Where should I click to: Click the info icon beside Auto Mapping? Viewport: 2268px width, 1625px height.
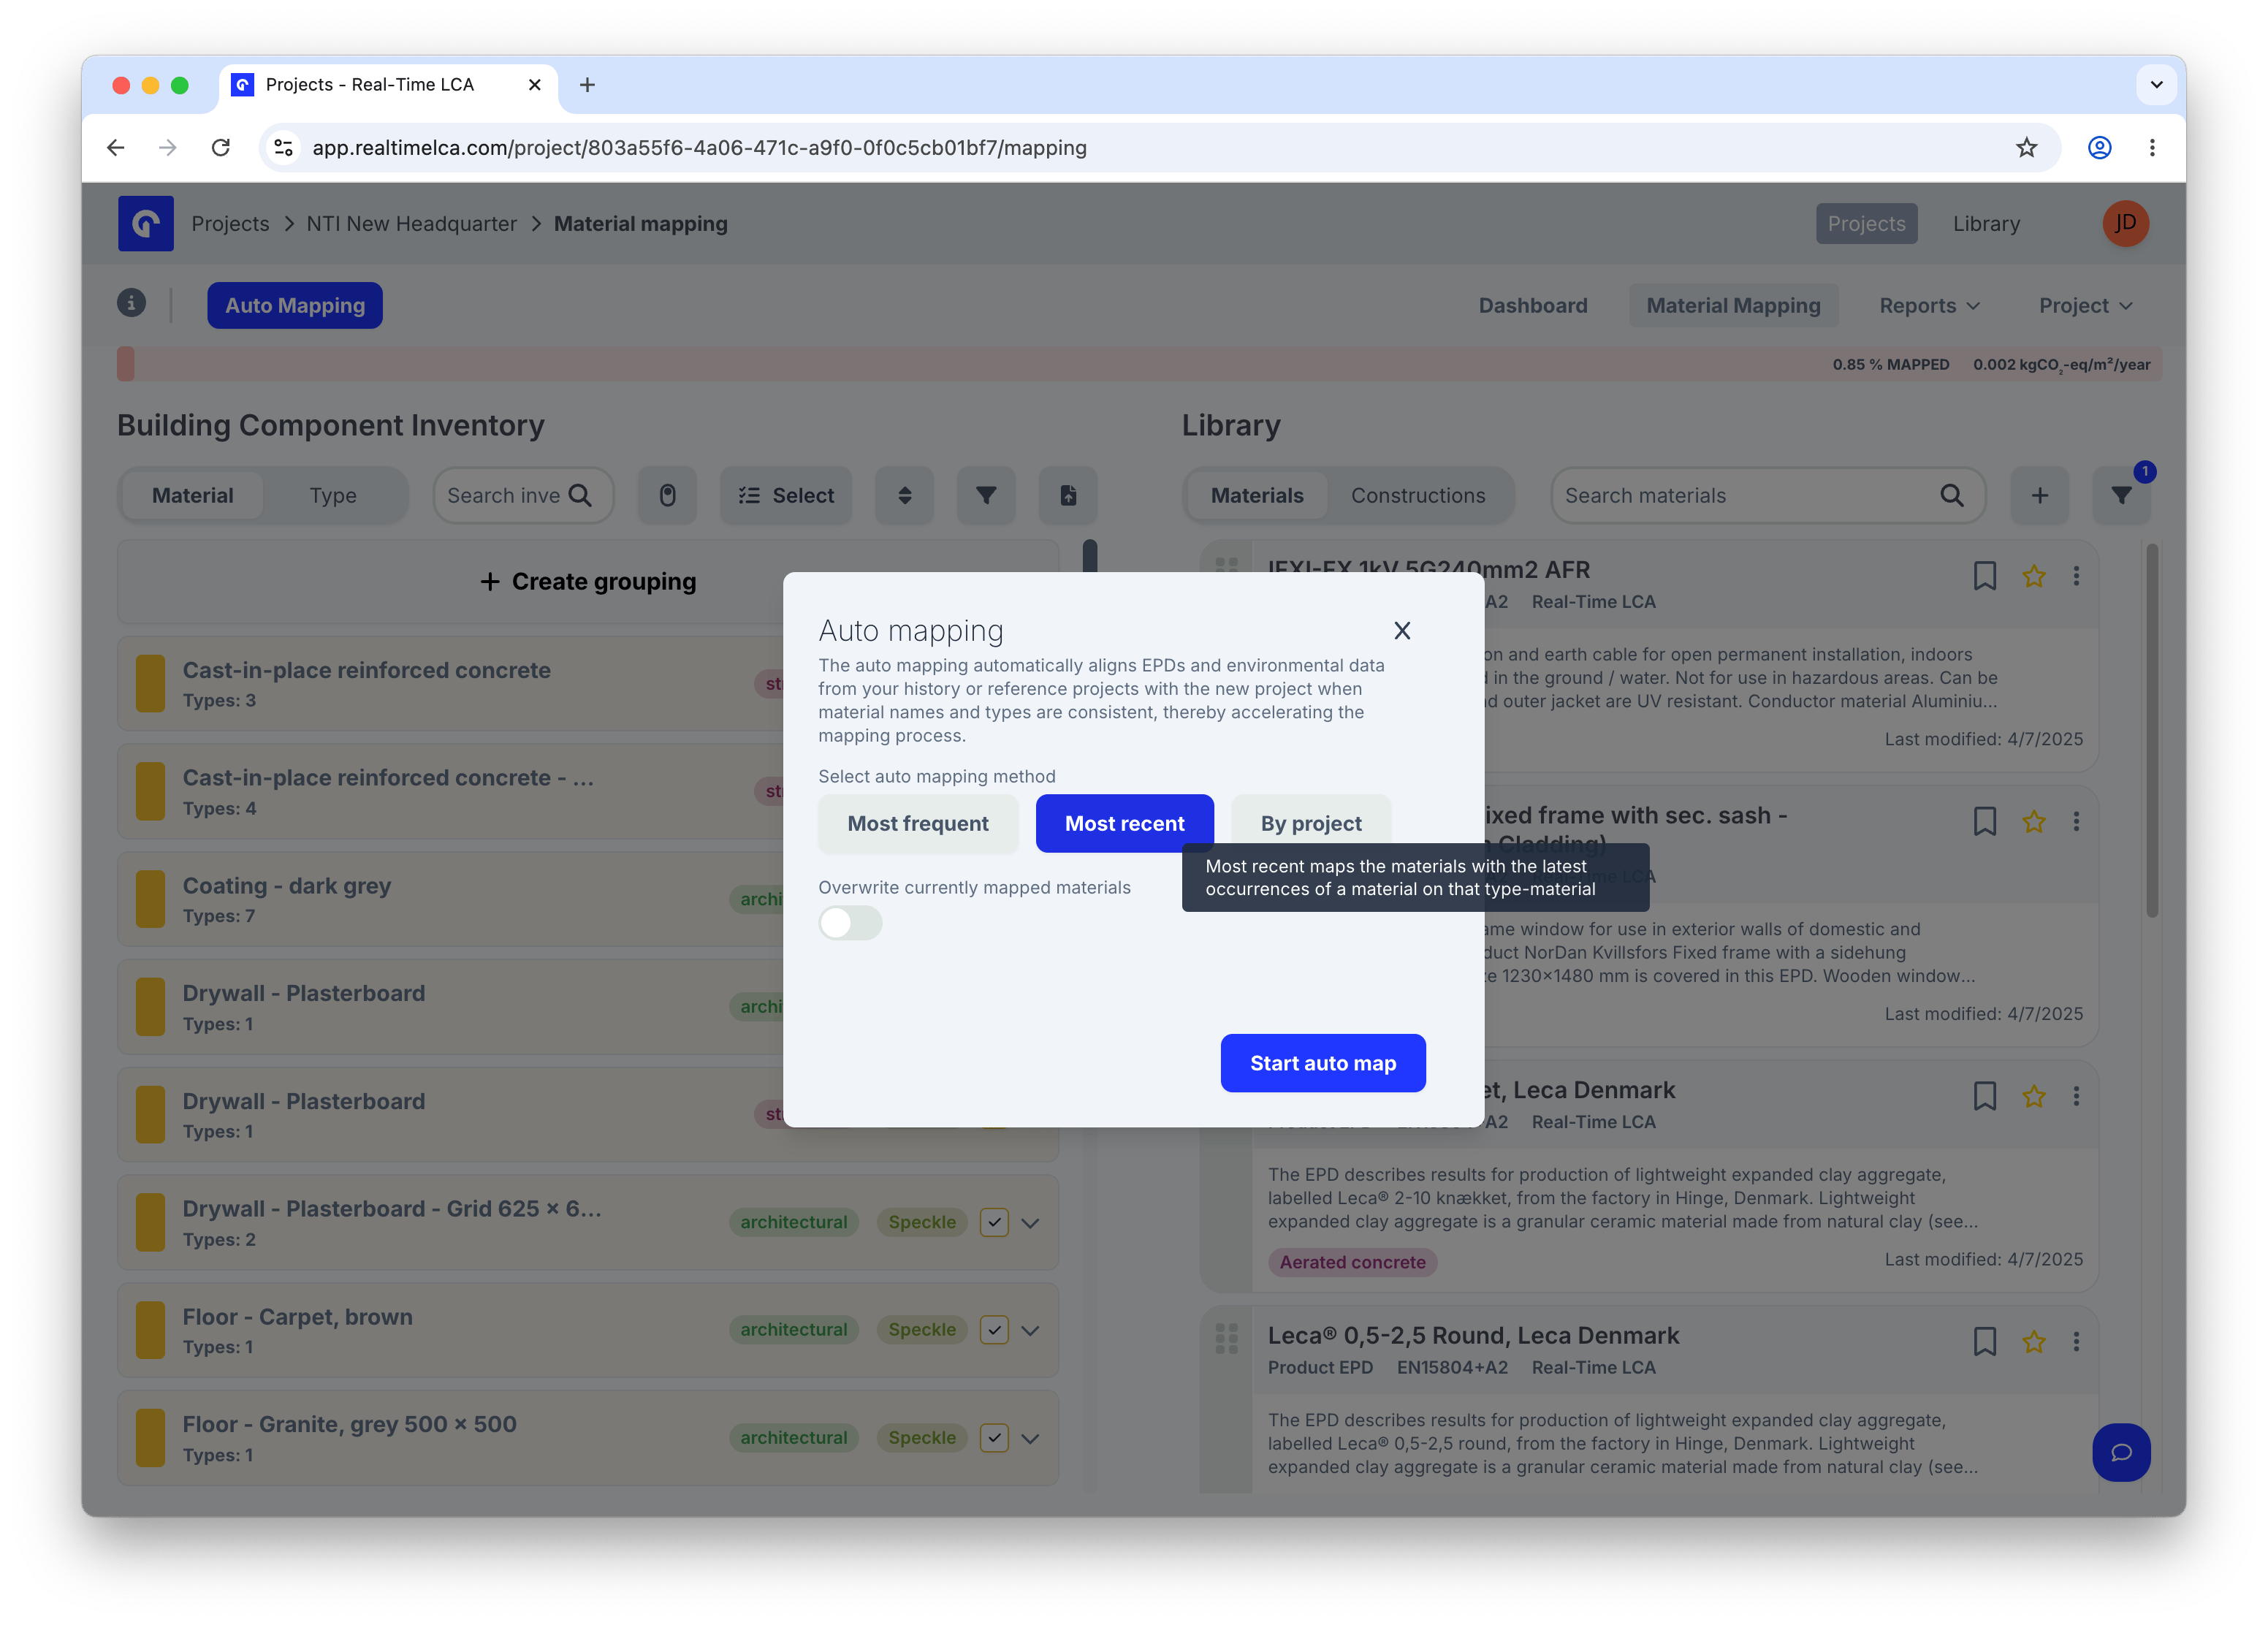pos(131,303)
